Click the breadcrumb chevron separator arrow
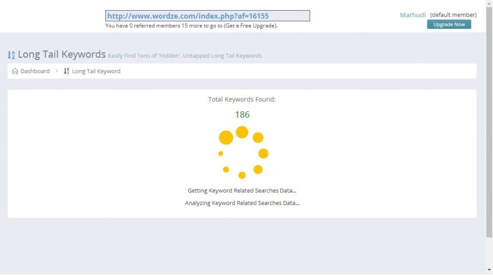The width and height of the screenshot is (493, 276). pyautogui.click(x=56, y=71)
